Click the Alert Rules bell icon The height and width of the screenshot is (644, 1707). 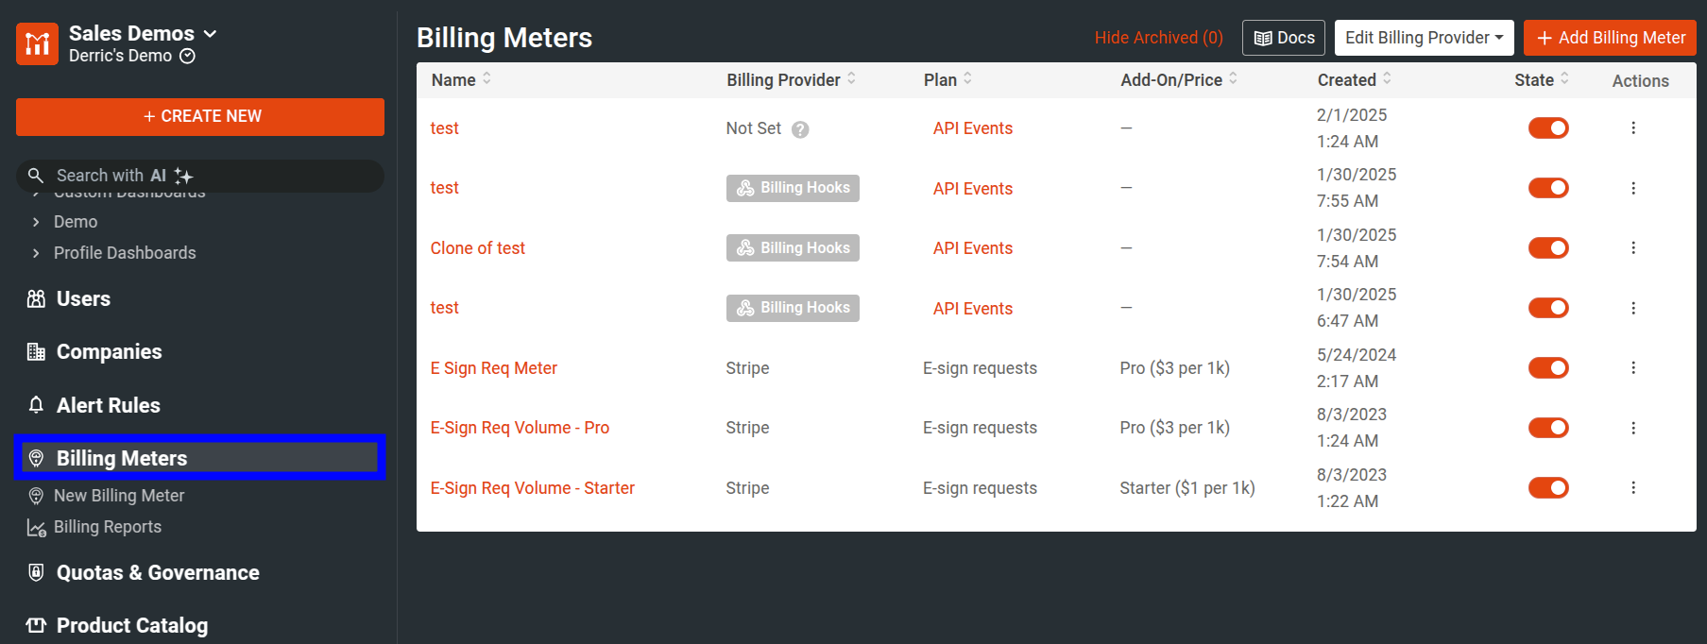[x=36, y=404]
